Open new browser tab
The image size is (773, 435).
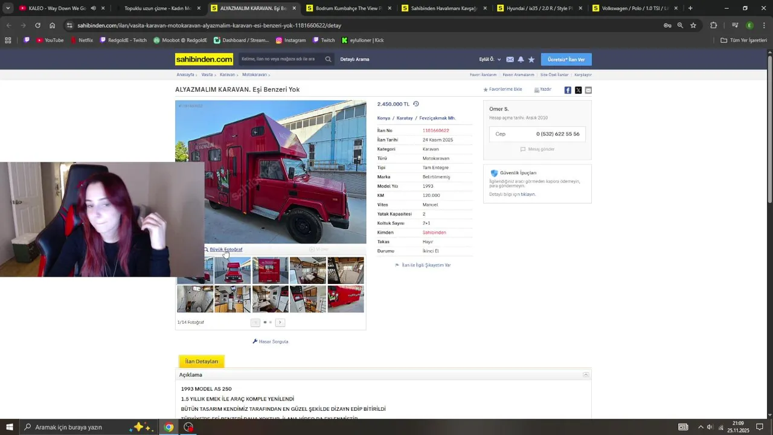pos(690,8)
